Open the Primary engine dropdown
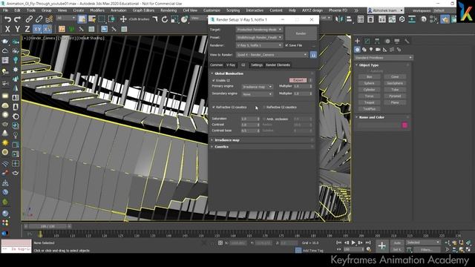 tap(257, 87)
